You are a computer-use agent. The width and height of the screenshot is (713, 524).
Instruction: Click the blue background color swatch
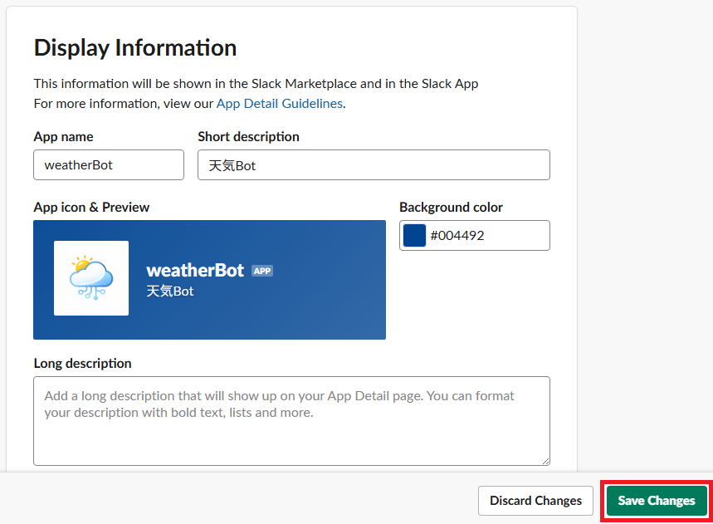pyautogui.click(x=414, y=235)
